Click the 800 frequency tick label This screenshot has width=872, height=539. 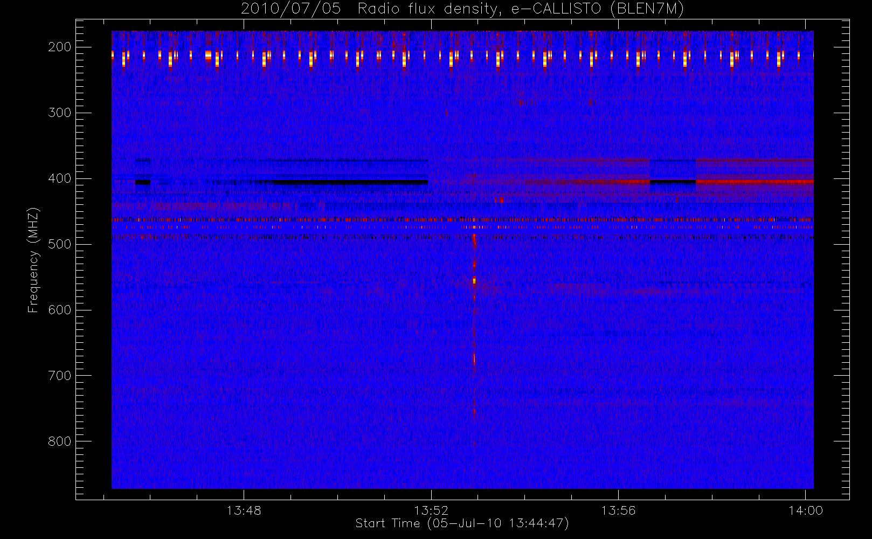pos(60,441)
